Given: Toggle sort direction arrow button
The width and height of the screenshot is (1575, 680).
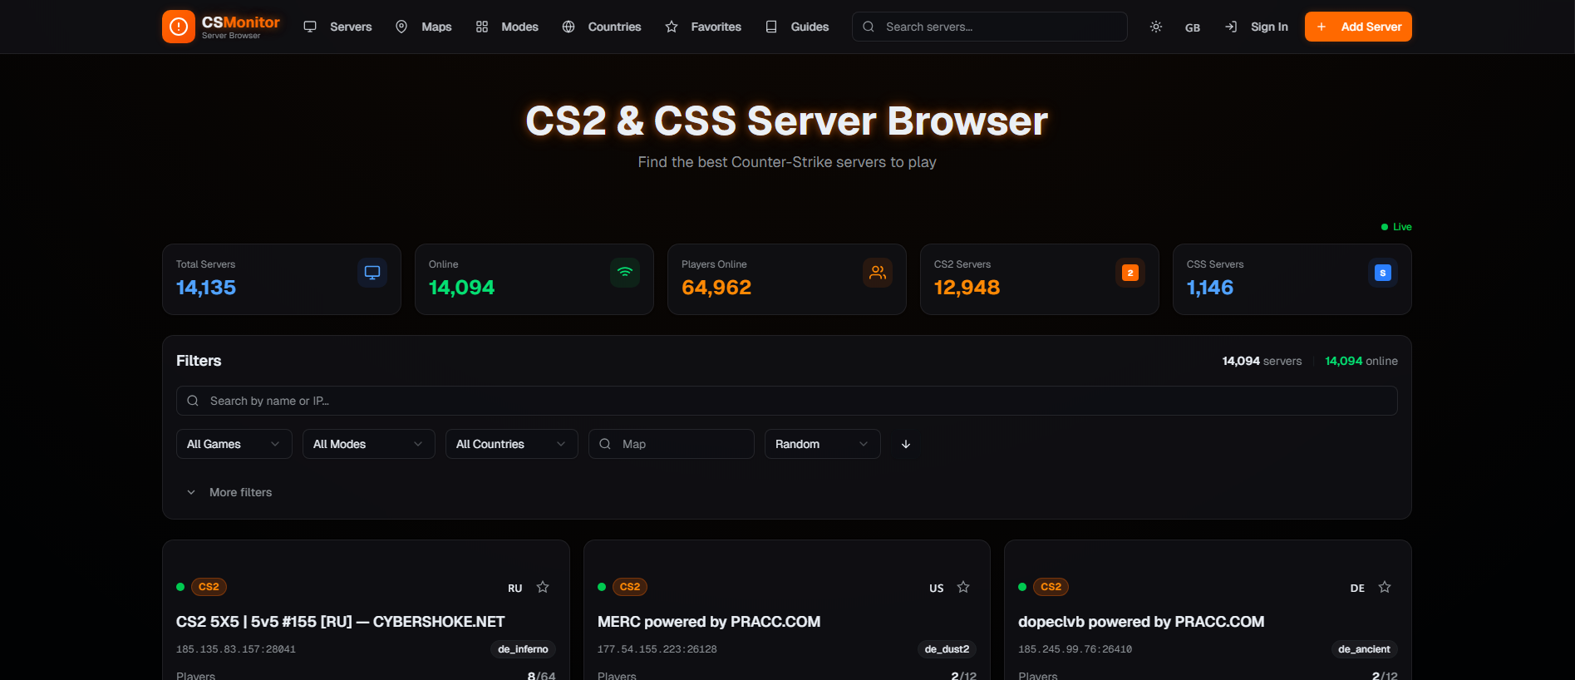Looking at the screenshot, I should [x=906, y=444].
